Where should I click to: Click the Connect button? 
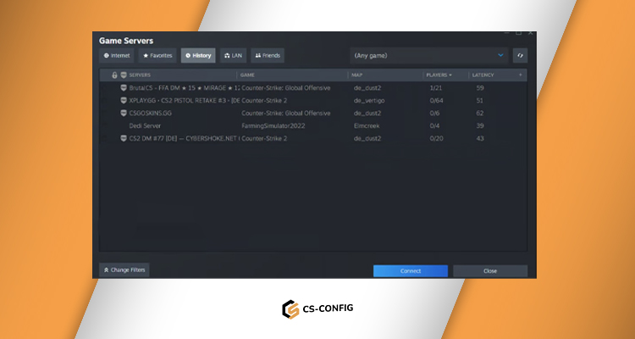411,271
